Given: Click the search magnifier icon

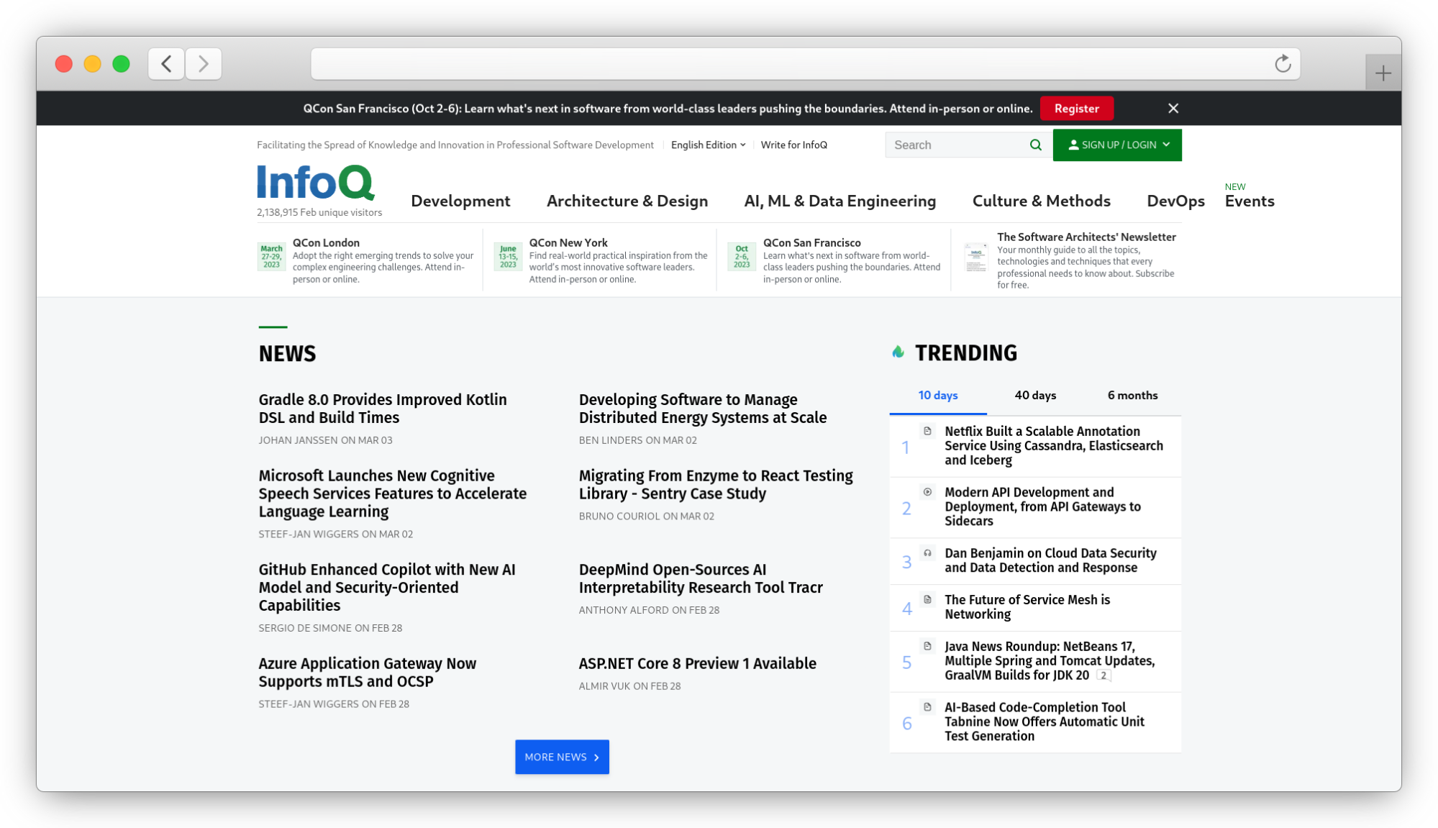Looking at the screenshot, I should [x=1035, y=145].
